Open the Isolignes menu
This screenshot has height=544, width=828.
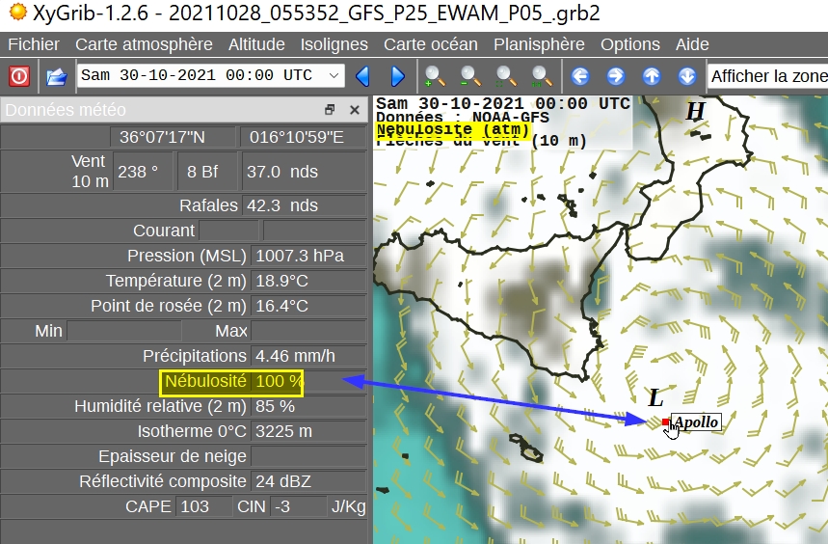334,44
